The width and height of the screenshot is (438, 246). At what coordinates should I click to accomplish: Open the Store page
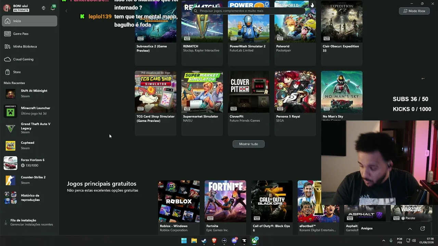tap(29, 72)
